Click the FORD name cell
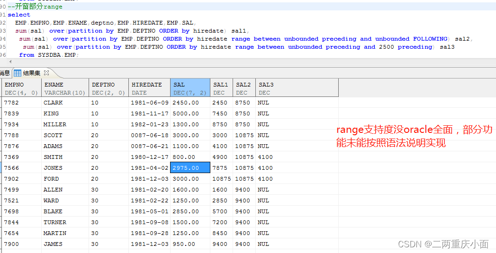 coord(65,179)
